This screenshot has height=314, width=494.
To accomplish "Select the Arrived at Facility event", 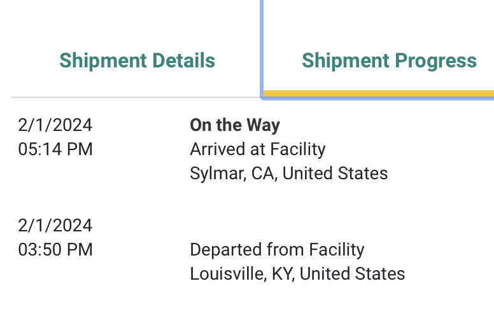I will pyautogui.click(x=258, y=149).
